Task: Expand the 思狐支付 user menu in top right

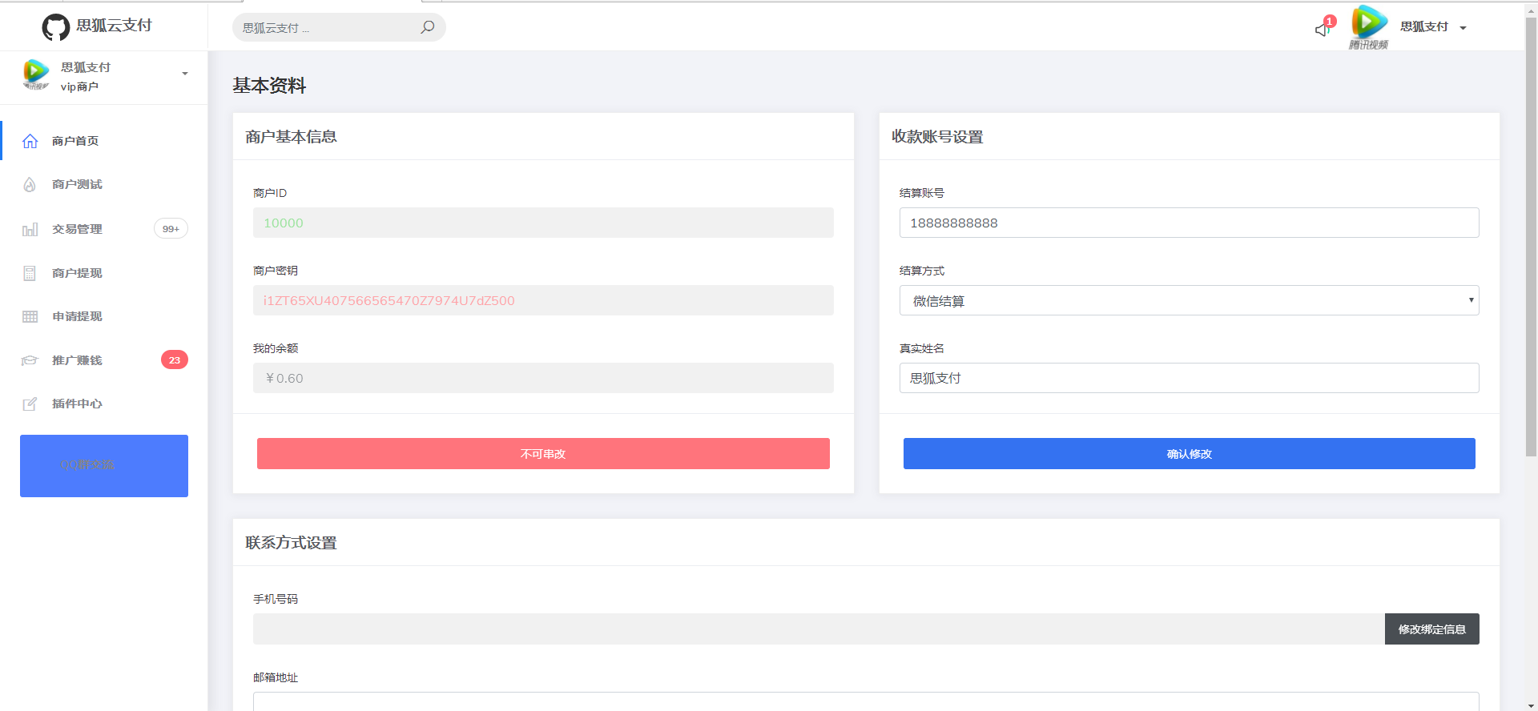Action: coord(1433,27)
